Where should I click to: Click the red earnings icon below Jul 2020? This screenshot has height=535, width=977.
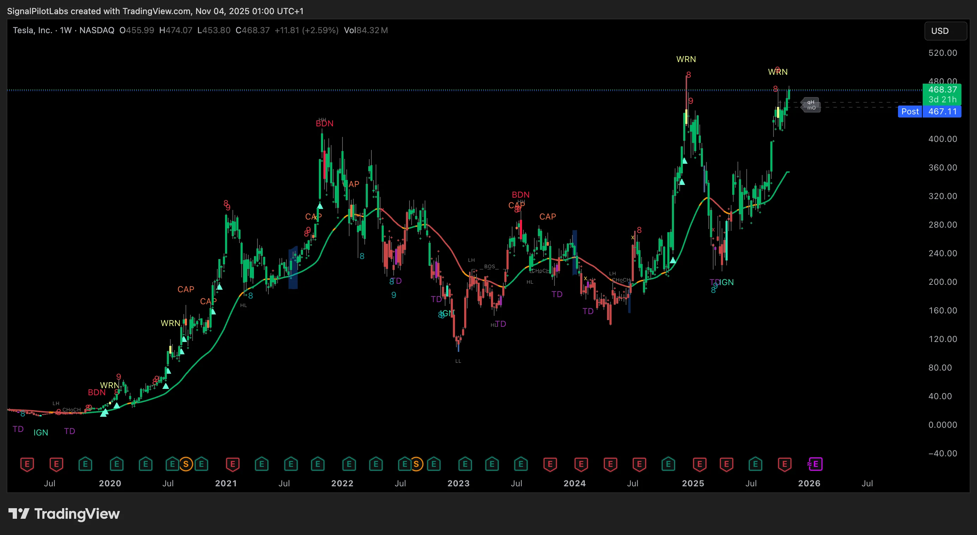[56, 464]
